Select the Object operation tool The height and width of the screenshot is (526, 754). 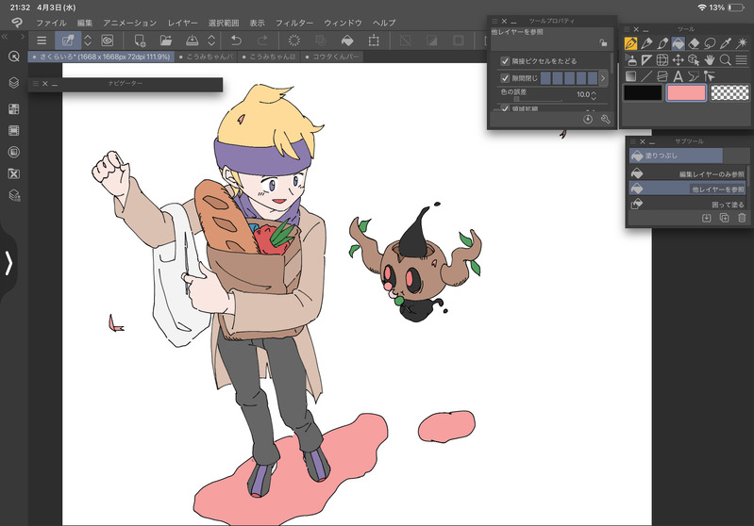pyautogui.click(x=694, y=60)
